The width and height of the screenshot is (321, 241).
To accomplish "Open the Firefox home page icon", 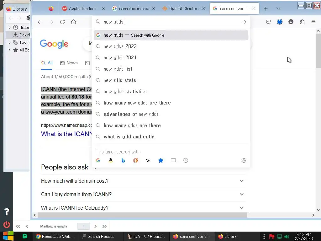I will click(73, 22).
